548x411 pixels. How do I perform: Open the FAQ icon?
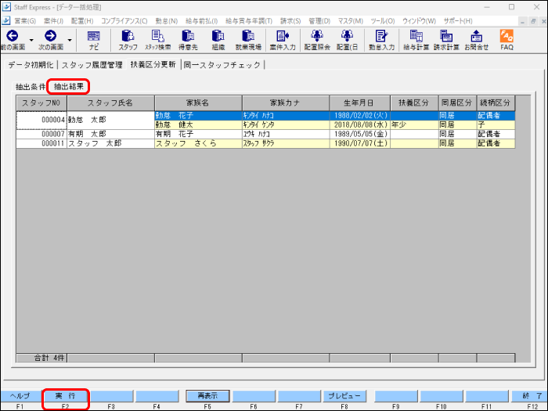click(x=507, y=40)
